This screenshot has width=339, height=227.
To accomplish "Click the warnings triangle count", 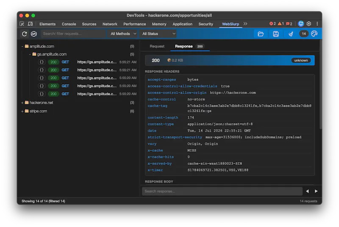I will click(281, 24).
